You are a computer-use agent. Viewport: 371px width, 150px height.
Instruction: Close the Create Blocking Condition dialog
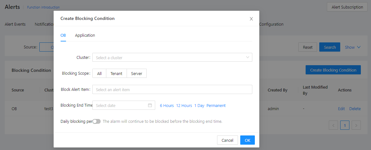point(251,19)
